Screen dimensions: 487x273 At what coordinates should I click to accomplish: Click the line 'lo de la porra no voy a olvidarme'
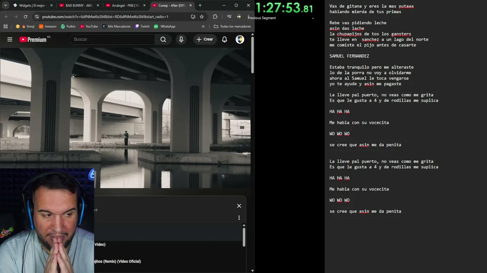[370, 73]
